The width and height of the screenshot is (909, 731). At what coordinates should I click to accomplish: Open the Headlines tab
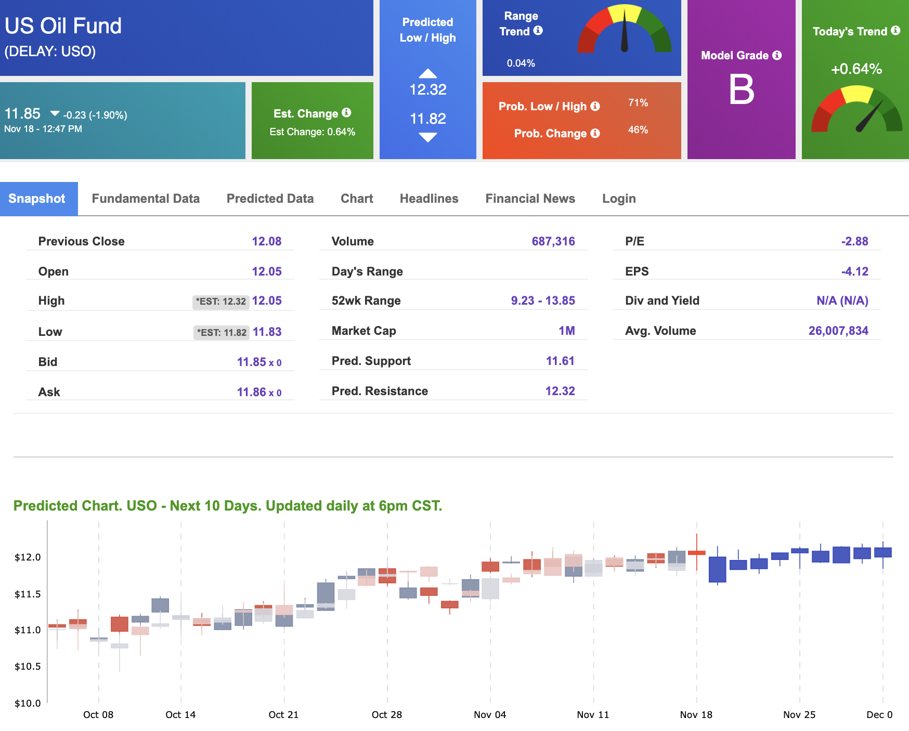click(429, 199)
